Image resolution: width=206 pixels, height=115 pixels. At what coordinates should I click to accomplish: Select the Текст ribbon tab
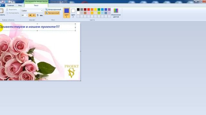point(36,5)
